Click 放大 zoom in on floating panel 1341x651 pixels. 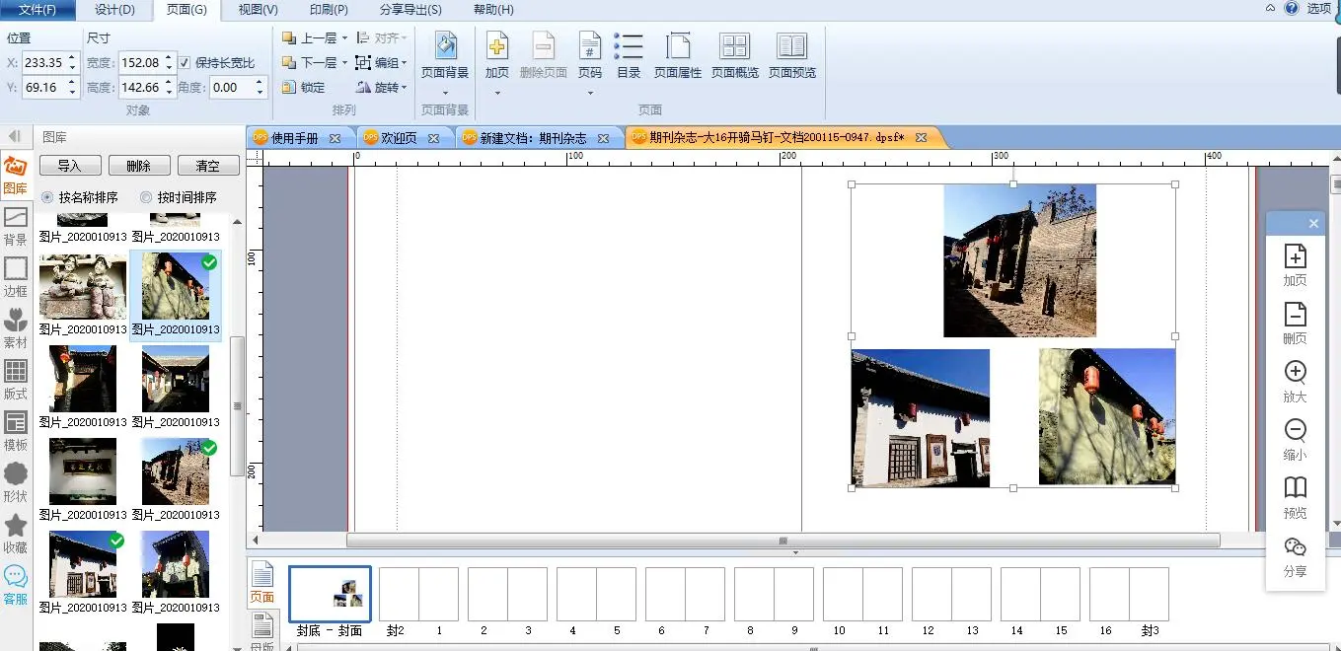[x=1295, y=381]
